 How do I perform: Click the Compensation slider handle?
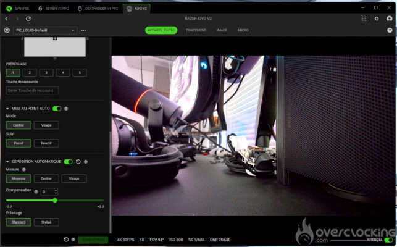pyautogui.click(x=55, y=201)
